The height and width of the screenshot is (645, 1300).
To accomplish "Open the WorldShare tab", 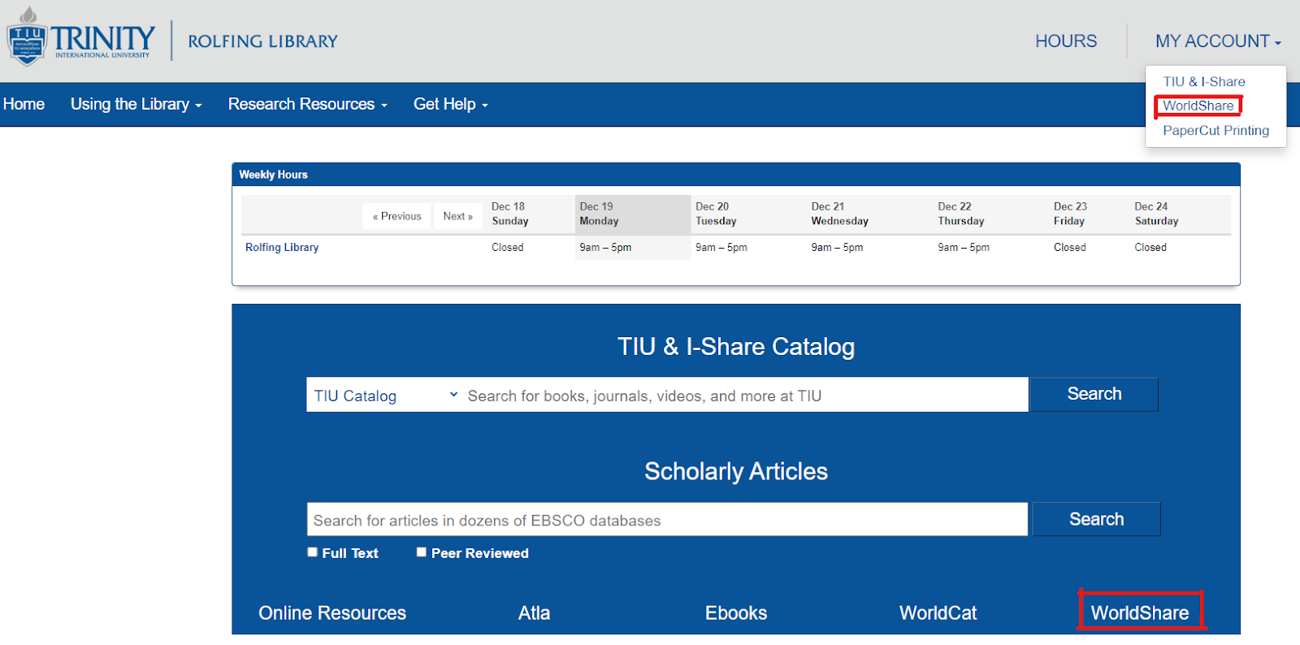I will pyautogui.click(x=1140, y=613).
